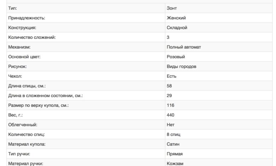Click the 'Облегченный:' label

tap(23, 125)
